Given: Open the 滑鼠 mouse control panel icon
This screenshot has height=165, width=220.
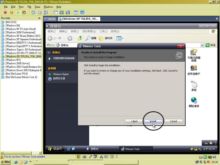Looking at the screenshot, I should click(194, 86).
